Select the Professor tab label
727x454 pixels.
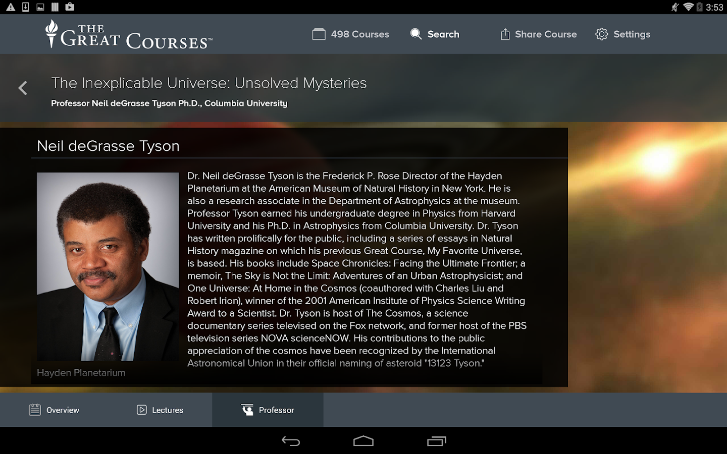pos(277,410)
